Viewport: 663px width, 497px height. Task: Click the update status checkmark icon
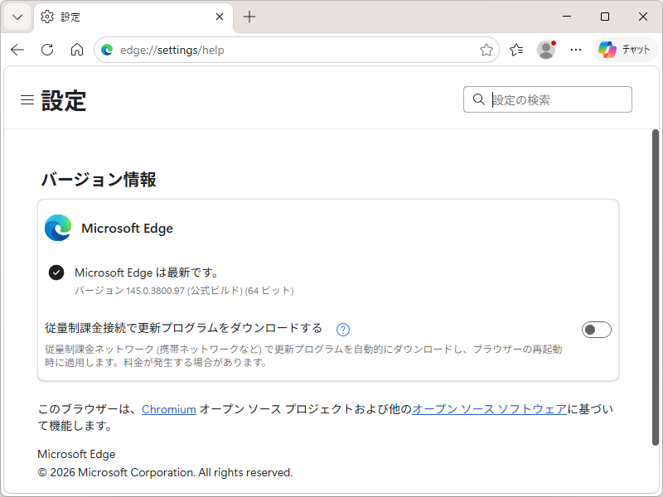(56, 273)
